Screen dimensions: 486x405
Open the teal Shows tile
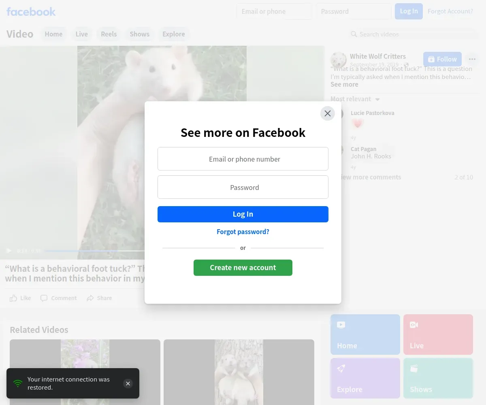tap(438, 378)
